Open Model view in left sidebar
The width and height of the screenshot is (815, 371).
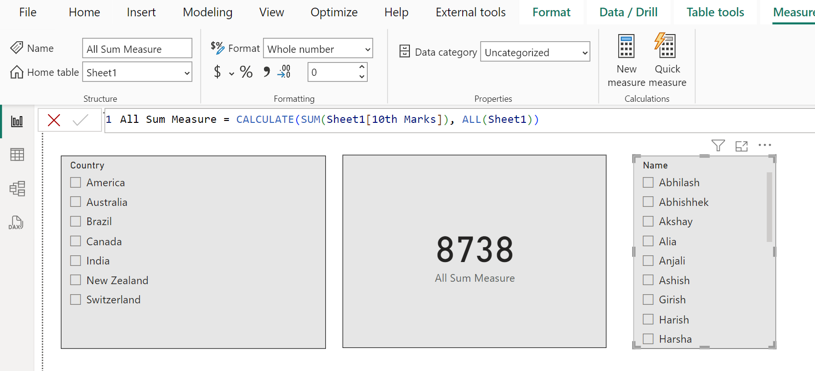pos(17,189)
